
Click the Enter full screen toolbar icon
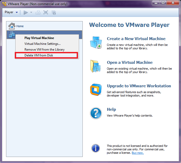[46, 12]
